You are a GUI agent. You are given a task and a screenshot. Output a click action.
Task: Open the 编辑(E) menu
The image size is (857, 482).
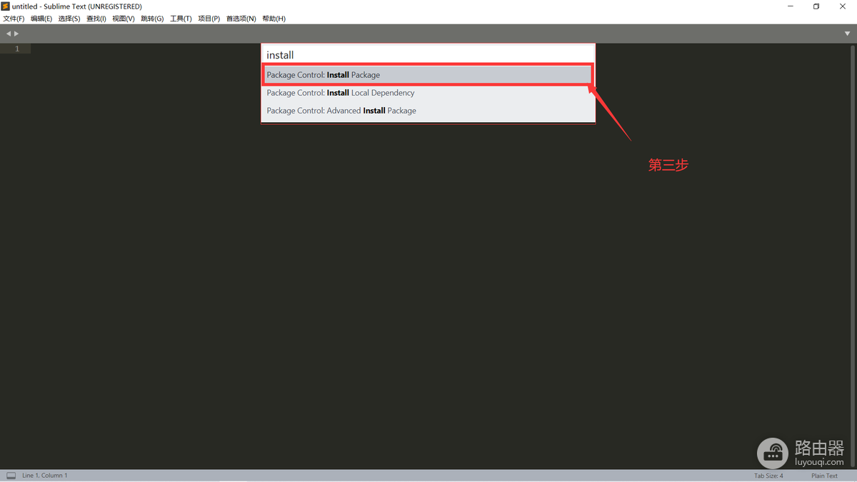(41, 19)
